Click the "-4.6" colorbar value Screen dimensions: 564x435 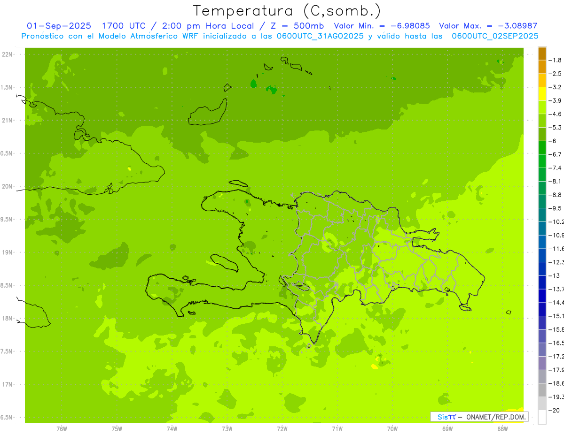(555, 114)
